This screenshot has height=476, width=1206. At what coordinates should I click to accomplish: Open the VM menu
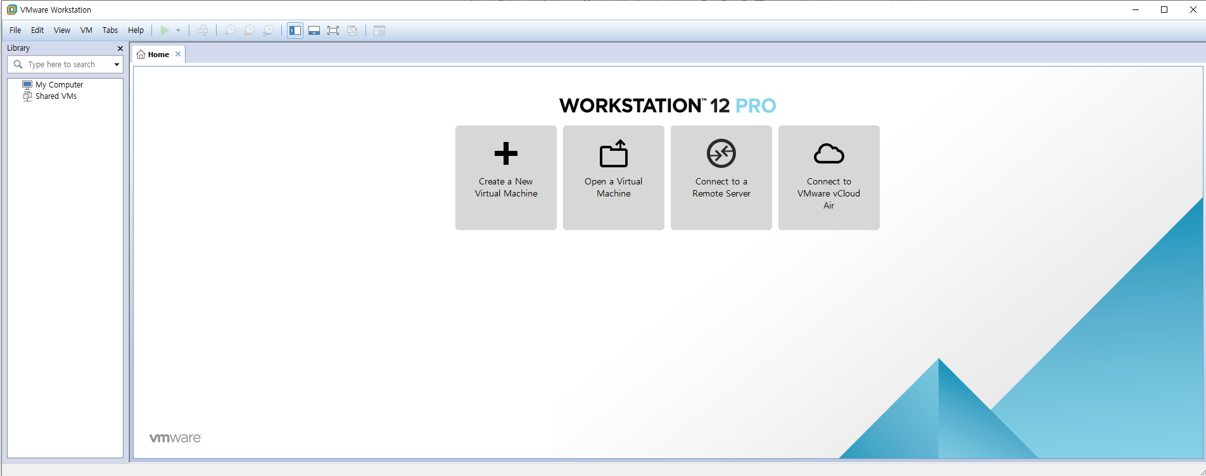[x=86, y=30]
